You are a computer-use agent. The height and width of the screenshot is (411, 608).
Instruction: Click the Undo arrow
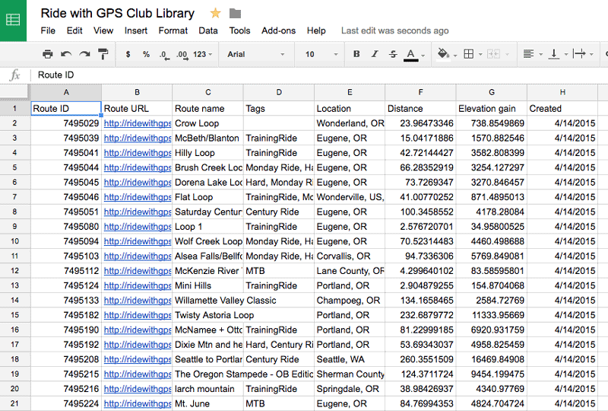click(66, 54)
